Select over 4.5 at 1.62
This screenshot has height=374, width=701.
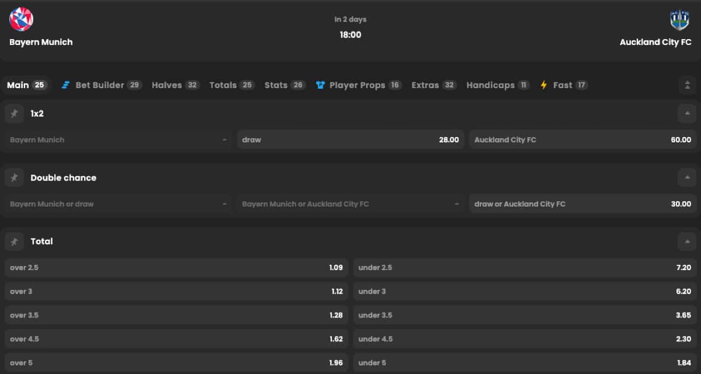click(176, 340)
